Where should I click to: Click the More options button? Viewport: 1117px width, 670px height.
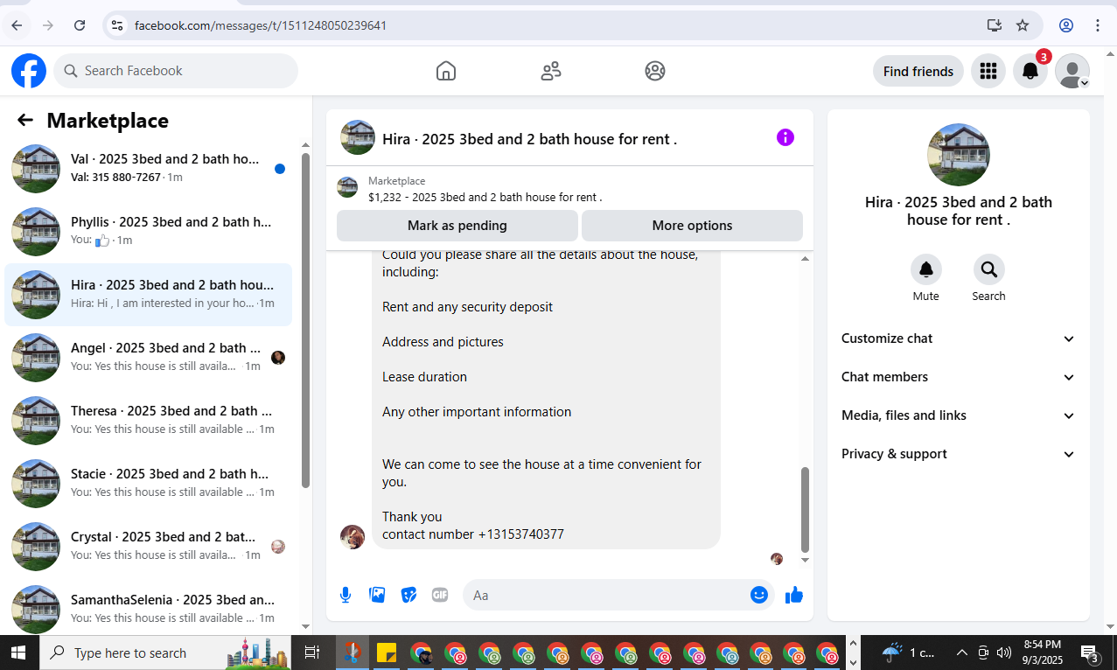[692, 226]
